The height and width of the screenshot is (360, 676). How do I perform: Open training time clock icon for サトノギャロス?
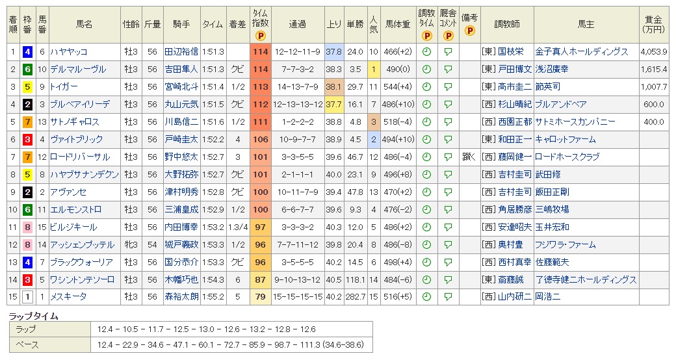[426, 122]
